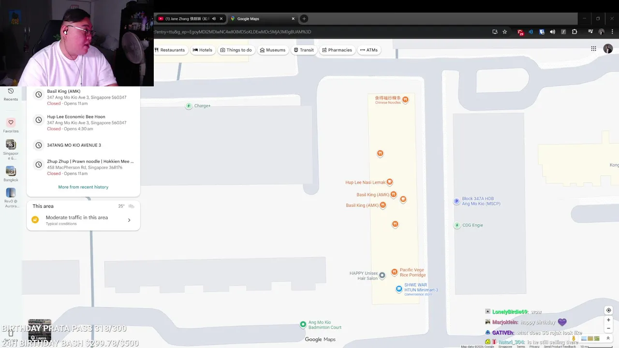Filter map by Transit chip

(304, 50)
